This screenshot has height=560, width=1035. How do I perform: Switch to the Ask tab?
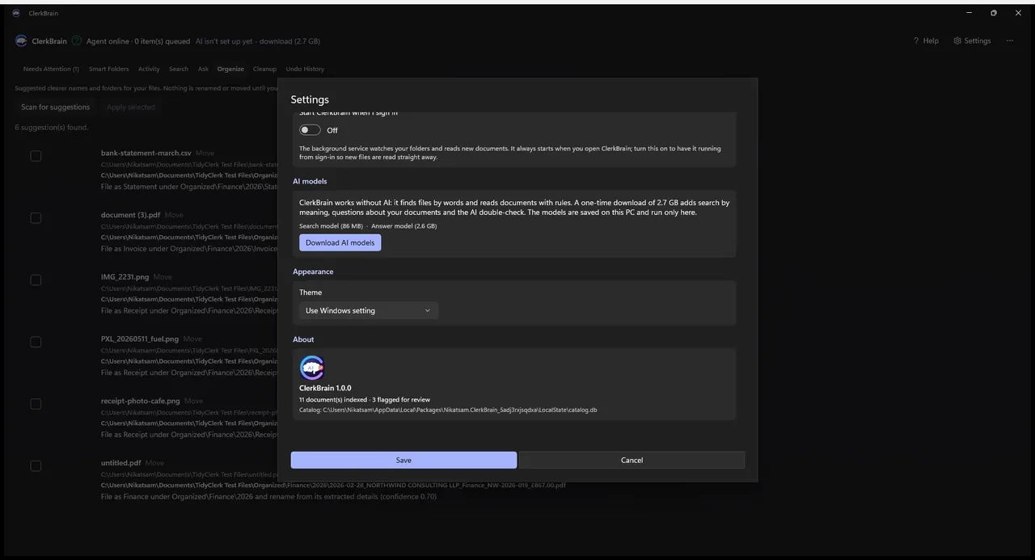[x=203, y=69]
